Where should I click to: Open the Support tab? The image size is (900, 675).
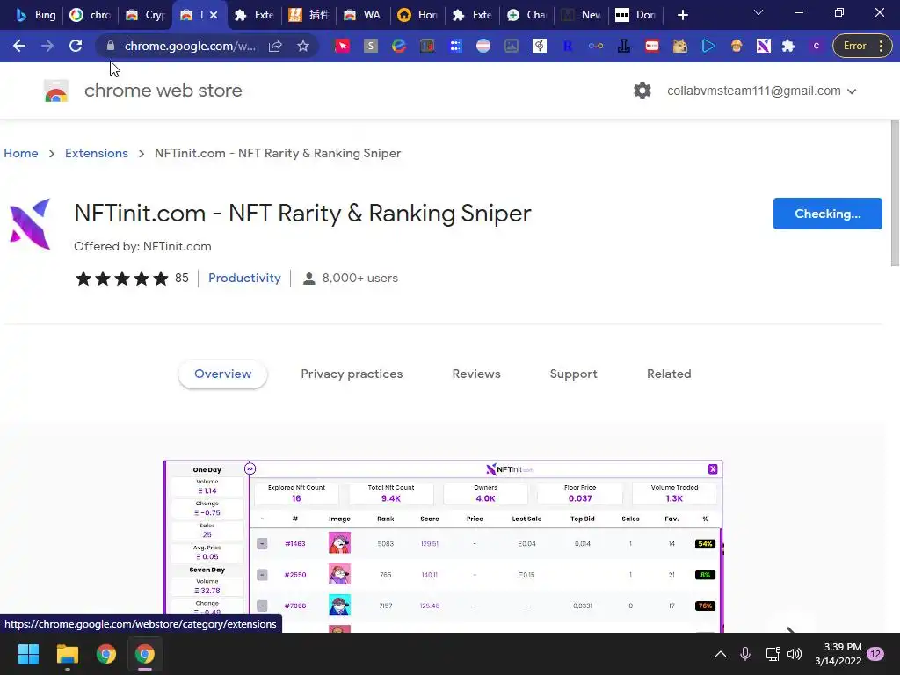click(573, 374)
